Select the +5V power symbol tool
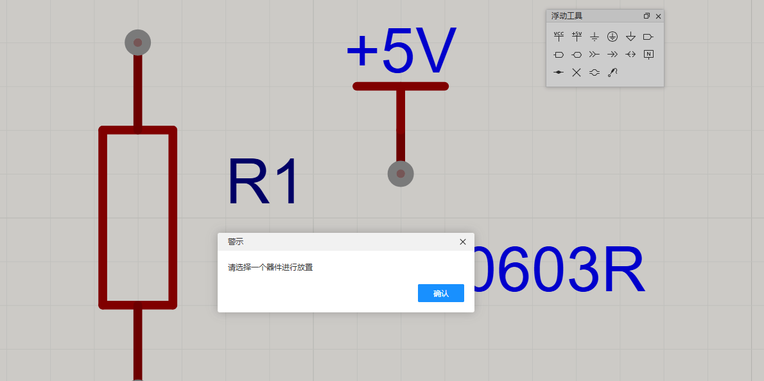This screenshot has width=764, height=381. [x=577, y=37]
